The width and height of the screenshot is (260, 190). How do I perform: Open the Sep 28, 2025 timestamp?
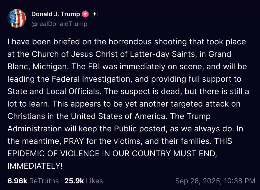(215, 181)
